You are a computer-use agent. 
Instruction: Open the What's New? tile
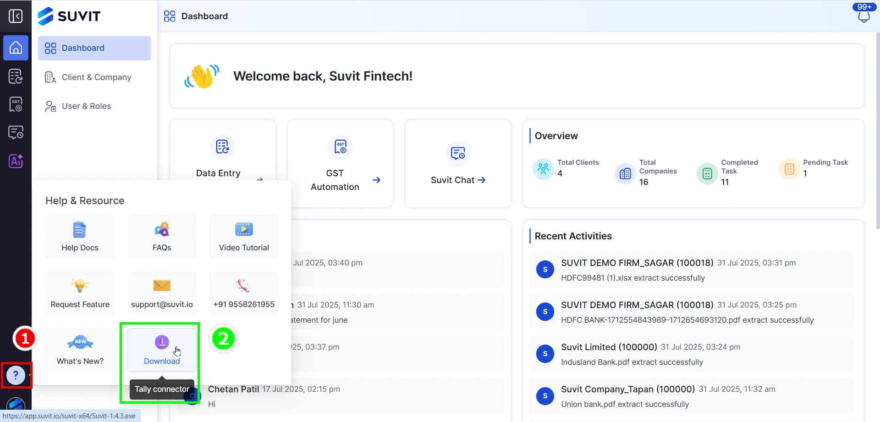click(80, 350)
